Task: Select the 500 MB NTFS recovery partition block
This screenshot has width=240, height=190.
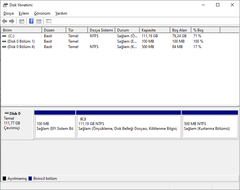Action: click(x=209, y=126)
